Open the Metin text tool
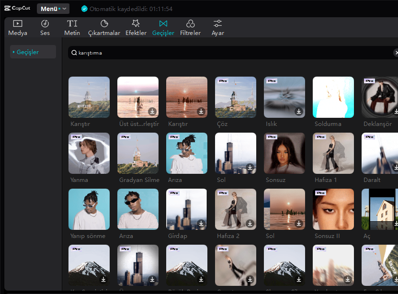Image resolution: width=398 pixels, height=294 pixels. click(72, 28)
